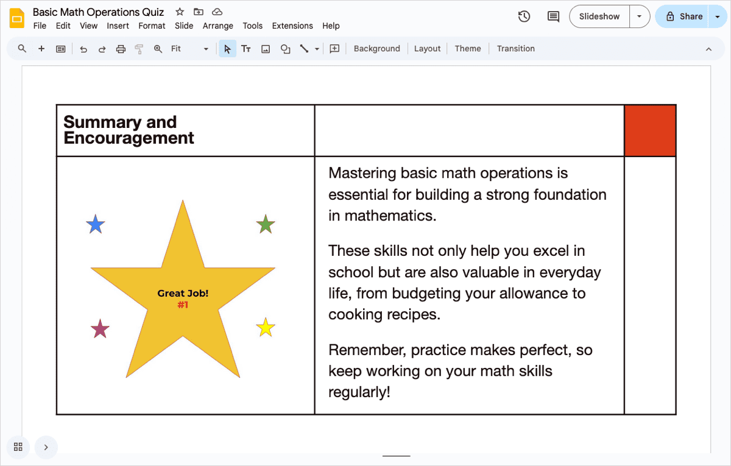Image resolution: width=731 pixels, height=466 pixels.
Task: Open version history clock icon
Action: point(524,16)
